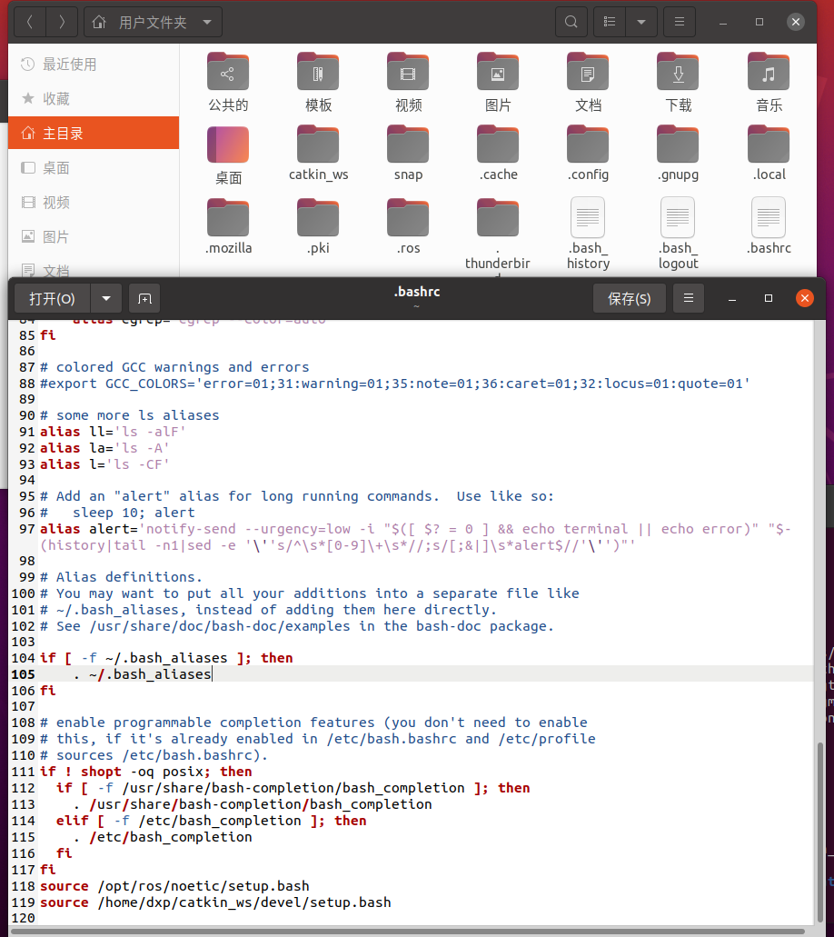Select the 模板 folder icon
834x937 pixels.
[318, 72]
